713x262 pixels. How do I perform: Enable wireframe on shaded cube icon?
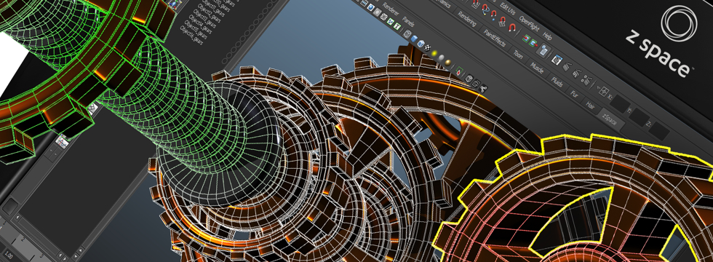pos(421,43)
